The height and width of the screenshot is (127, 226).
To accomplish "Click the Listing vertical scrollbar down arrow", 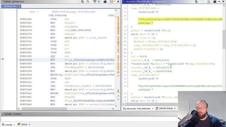I will (116, 106).
